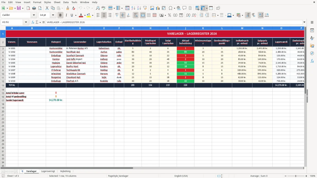Toggle Italic formatting button
This screenshot has height=178, width=317.
(x=66, y=15)
